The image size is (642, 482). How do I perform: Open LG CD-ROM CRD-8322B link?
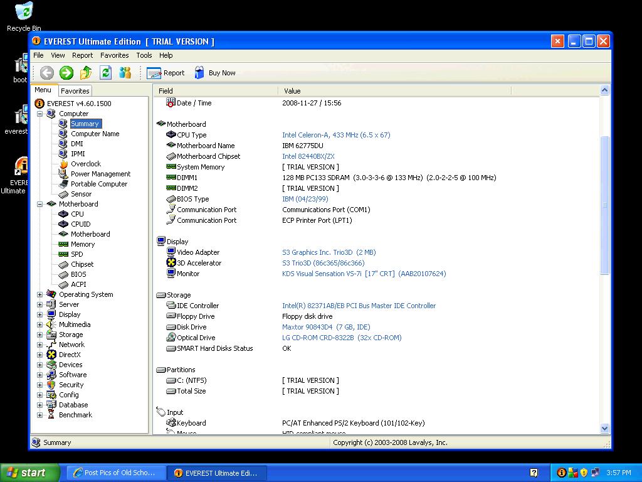(342, 338)
